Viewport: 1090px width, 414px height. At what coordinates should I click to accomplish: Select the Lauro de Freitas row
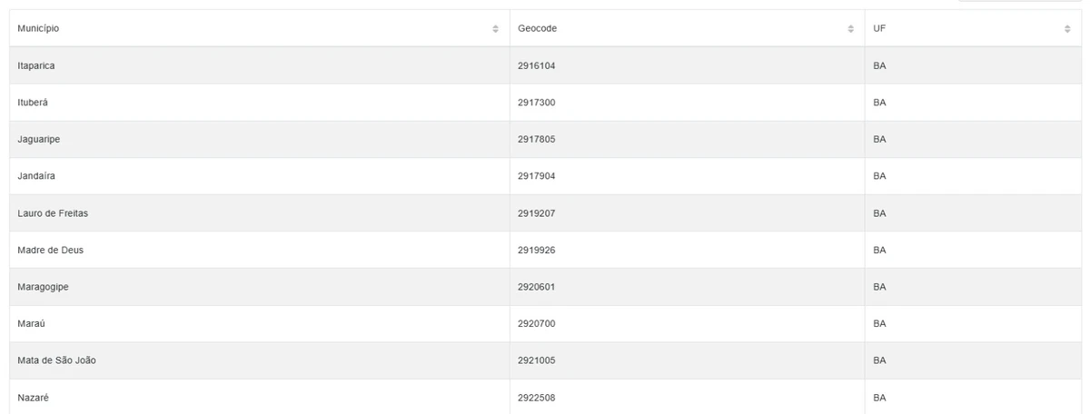tap(545, 213)
